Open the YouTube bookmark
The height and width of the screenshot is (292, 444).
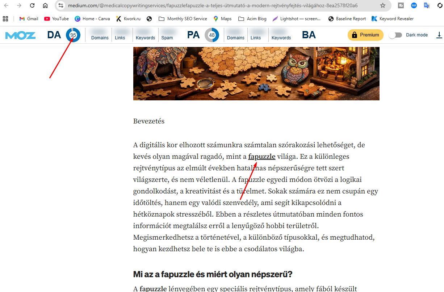tap(56, 19)
